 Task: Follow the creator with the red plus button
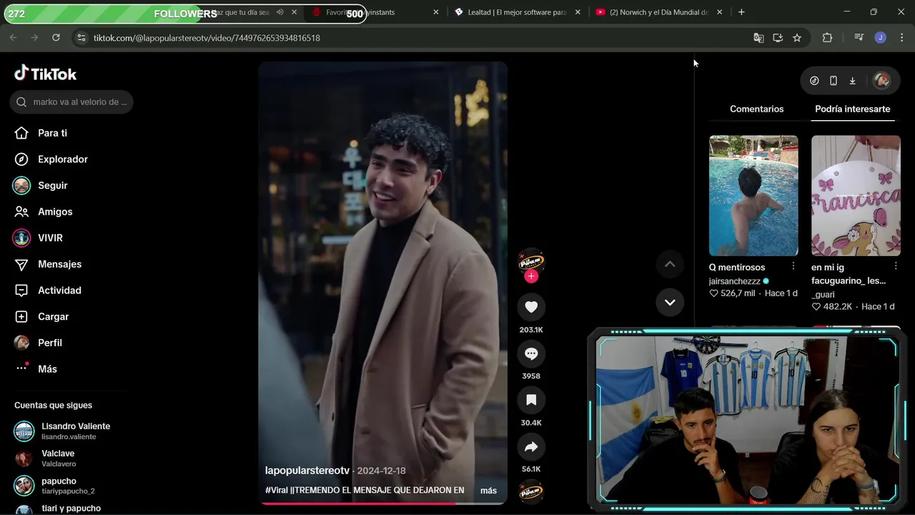[531, 276]
